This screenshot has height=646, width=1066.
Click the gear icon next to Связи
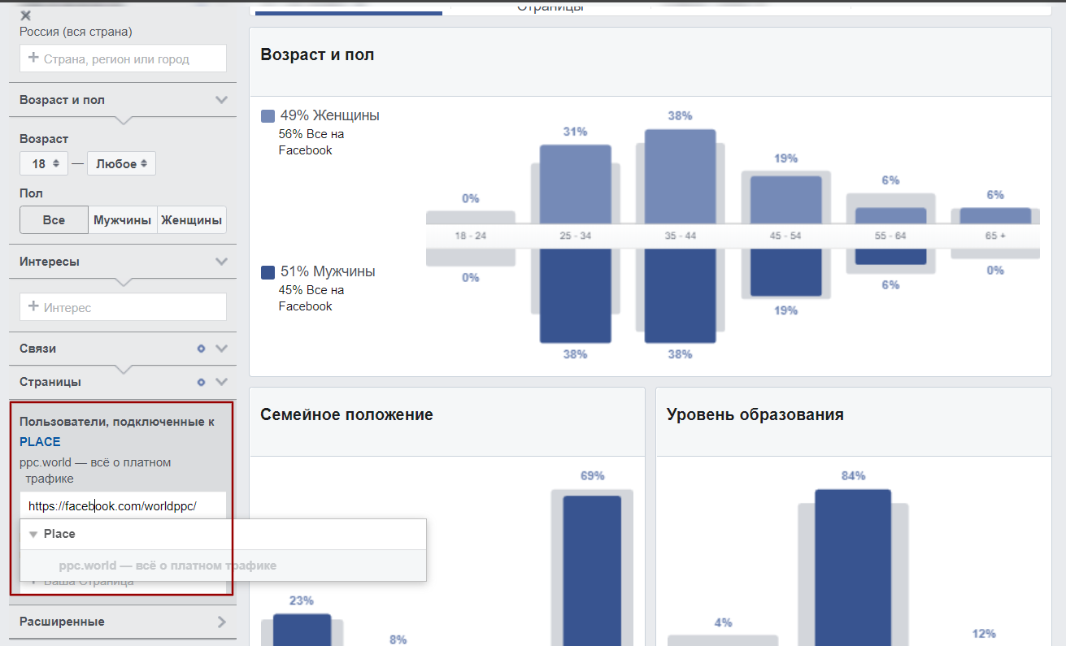[x=202, y=349]
